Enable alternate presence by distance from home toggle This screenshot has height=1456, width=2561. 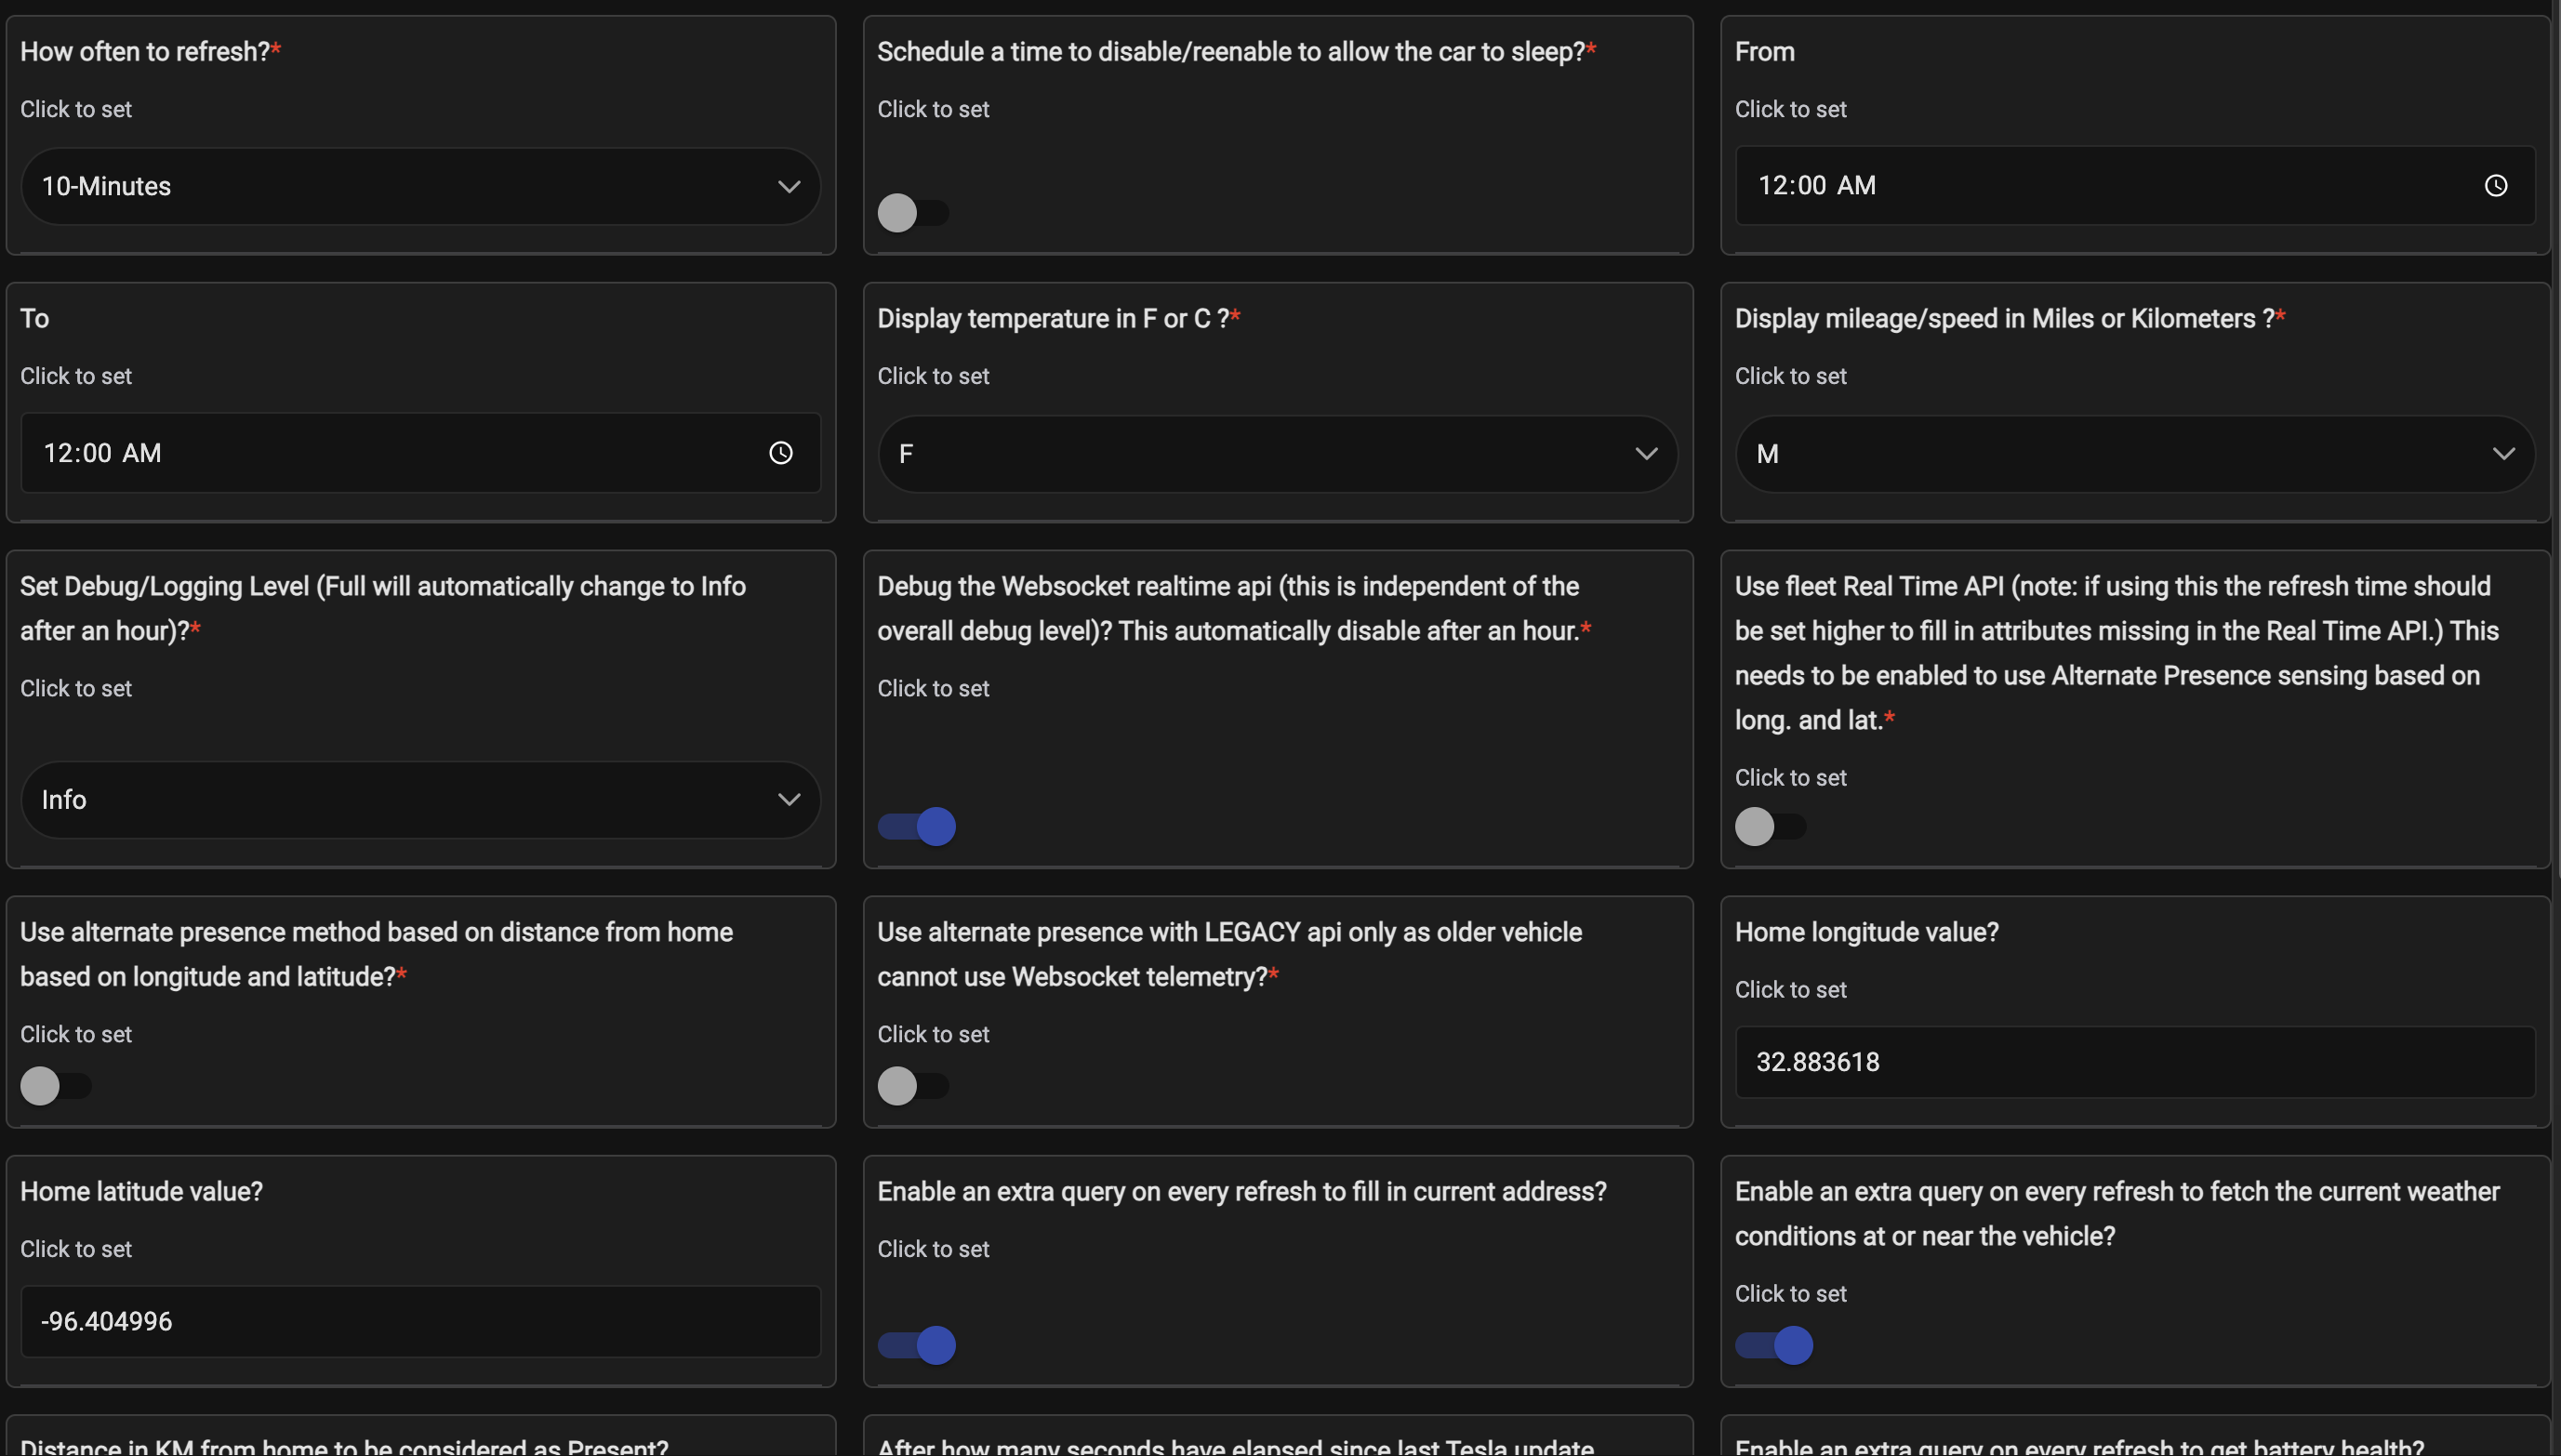(x=55, y=1086)
